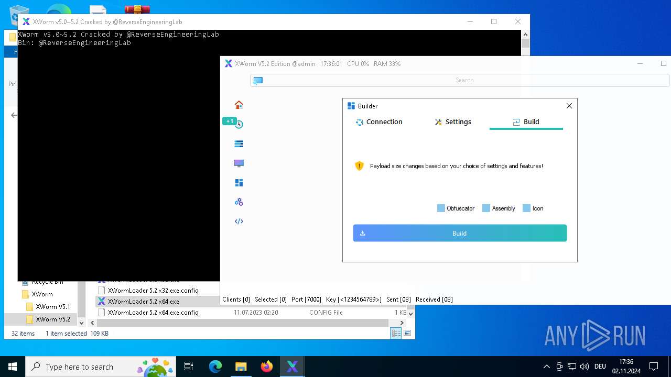Click Selected [0] in status bar
Image resolution: width=671 pixels, height=377 pixels.
point(270,300)
